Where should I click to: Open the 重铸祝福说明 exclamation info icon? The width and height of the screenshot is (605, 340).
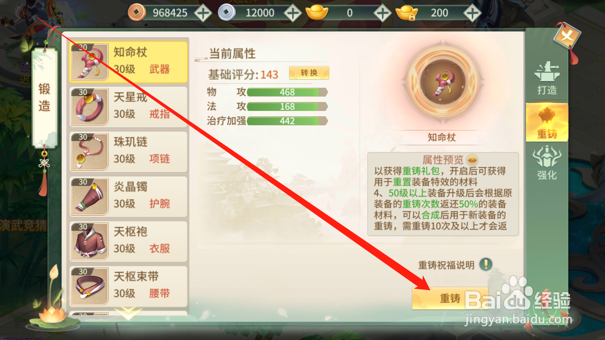pyautogui.click(x=486, y=264)
